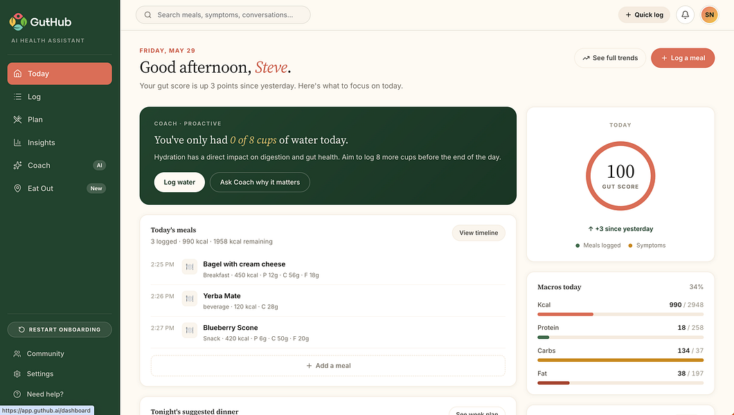Click the GutHub logo icon
Viewport: 734px width, 415px height.
(x=18, y=21)
